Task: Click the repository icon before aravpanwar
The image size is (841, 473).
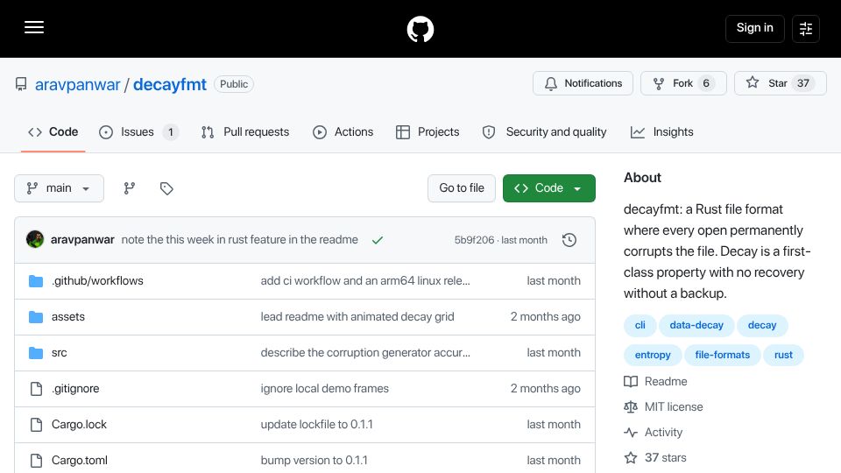Action: pos(21,84)
